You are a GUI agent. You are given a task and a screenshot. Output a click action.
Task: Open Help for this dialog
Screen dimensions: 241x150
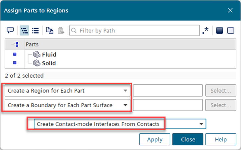pos(220,139)
